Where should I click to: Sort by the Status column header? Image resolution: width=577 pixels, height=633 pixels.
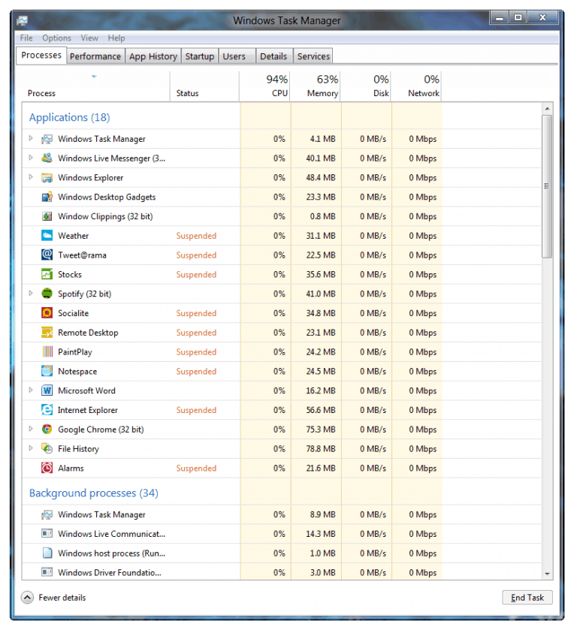click(x=204, y=86)
